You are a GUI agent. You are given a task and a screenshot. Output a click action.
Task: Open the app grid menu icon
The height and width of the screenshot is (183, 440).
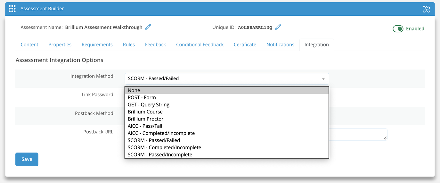click(12, 9)
